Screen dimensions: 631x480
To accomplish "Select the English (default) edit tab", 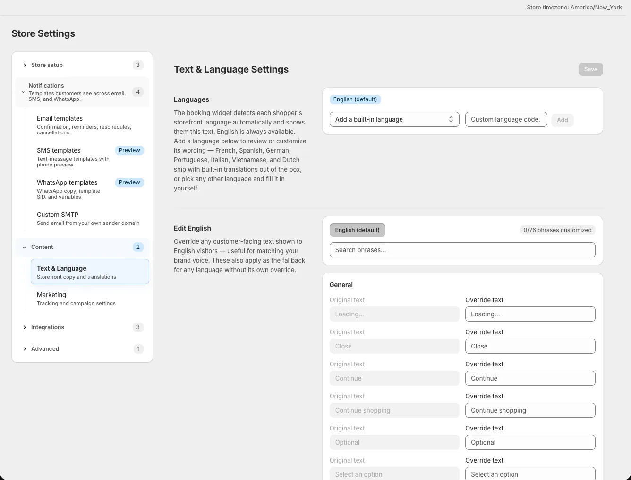I will click(358, 230).
